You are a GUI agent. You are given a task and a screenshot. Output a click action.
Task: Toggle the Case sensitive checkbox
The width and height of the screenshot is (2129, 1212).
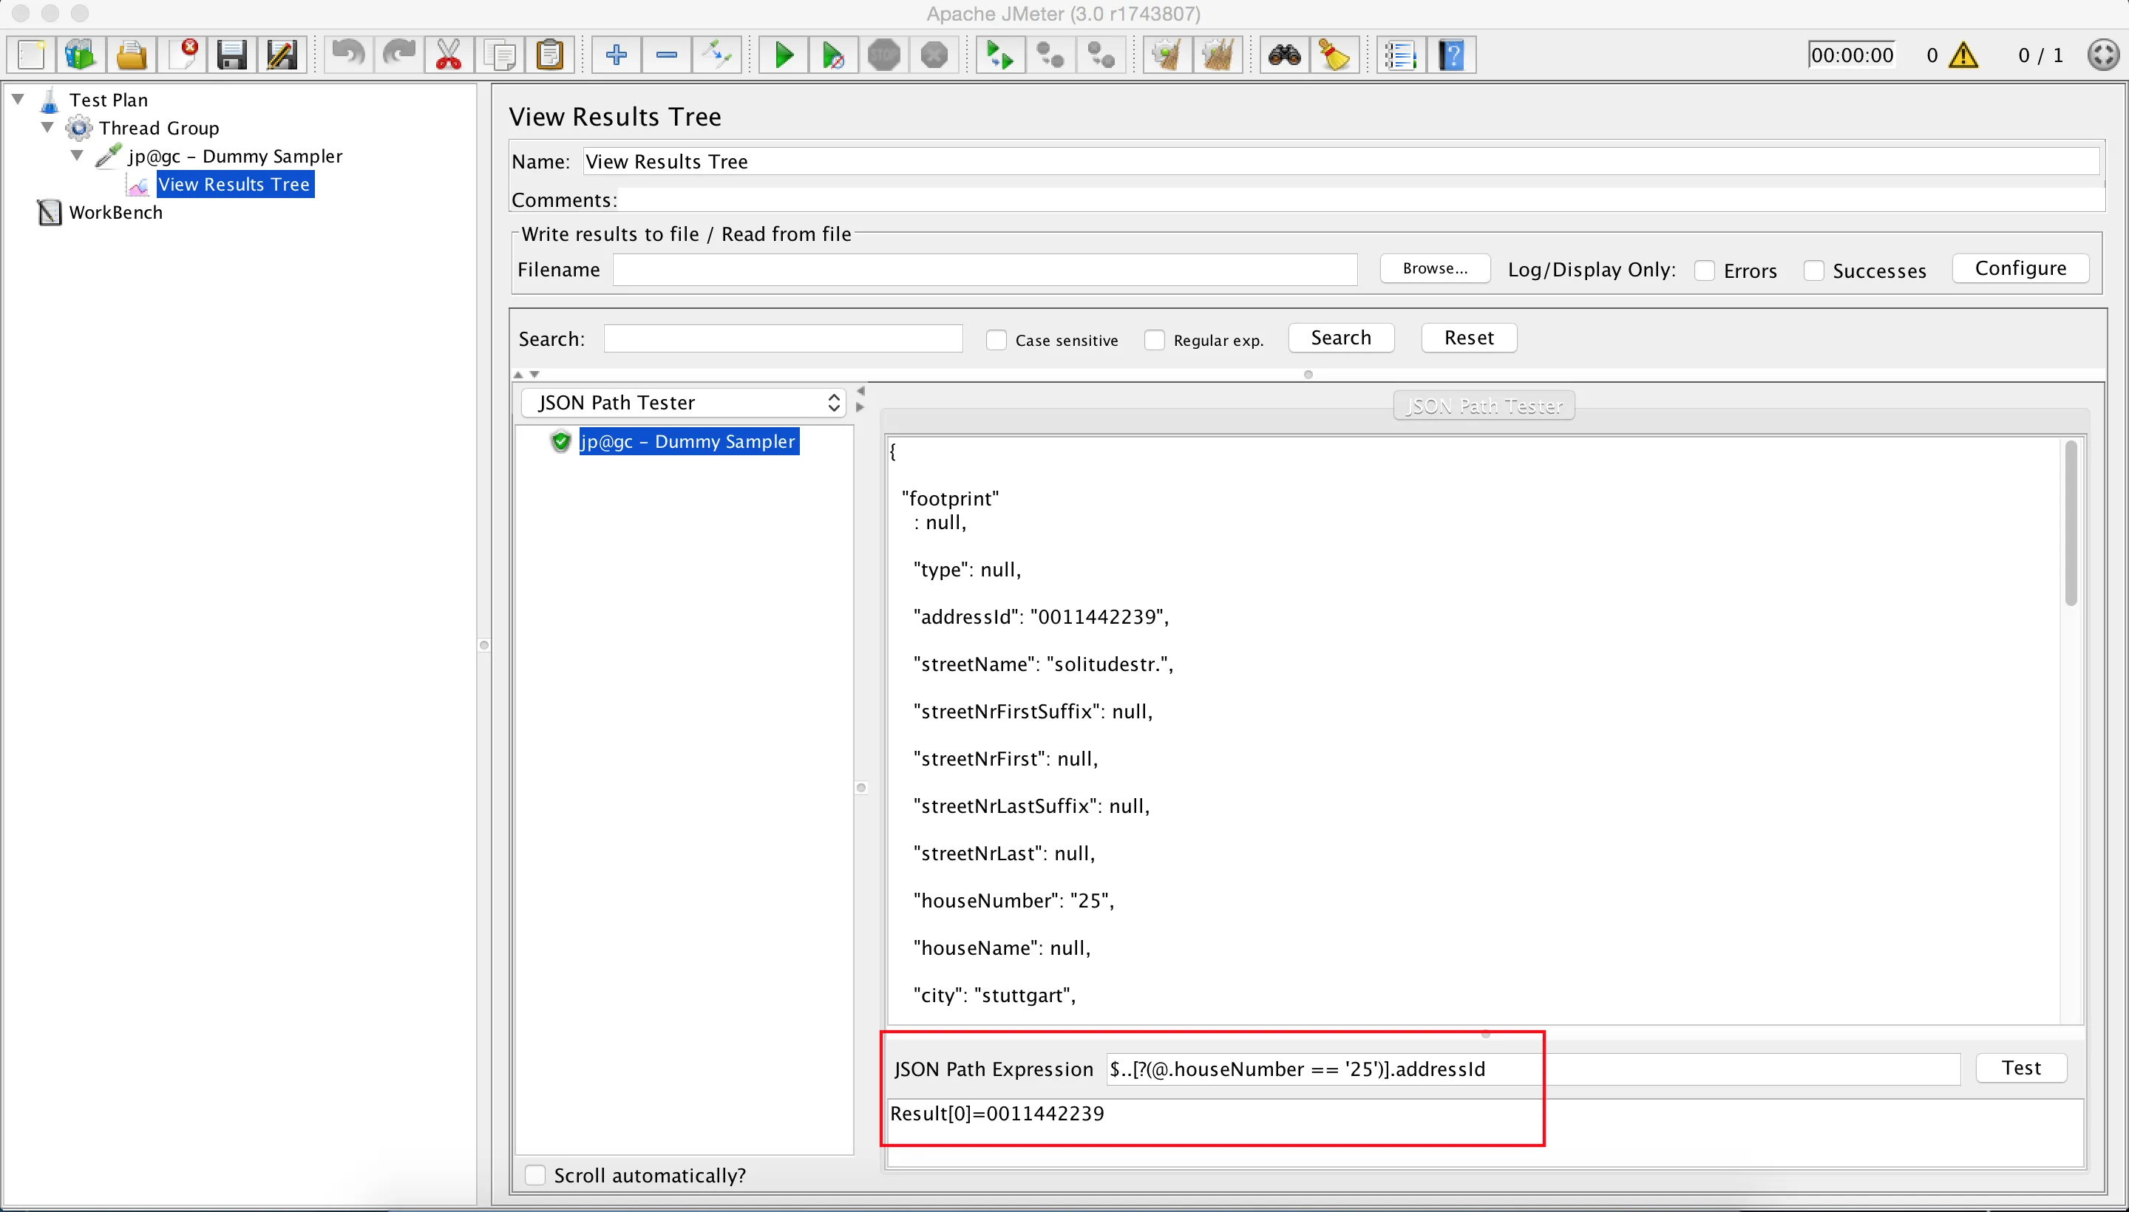coord(996,340)
